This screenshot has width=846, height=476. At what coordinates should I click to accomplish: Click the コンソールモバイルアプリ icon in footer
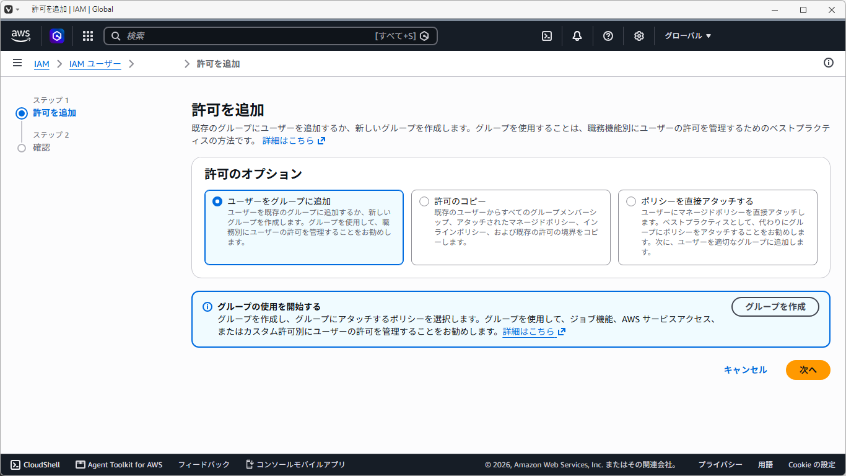pyautogui.click(x=250, y=464)
